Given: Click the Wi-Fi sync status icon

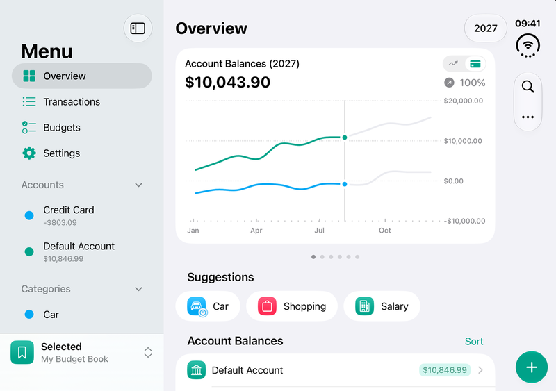Looking at the screenshot, I should (x=528, y=46).
